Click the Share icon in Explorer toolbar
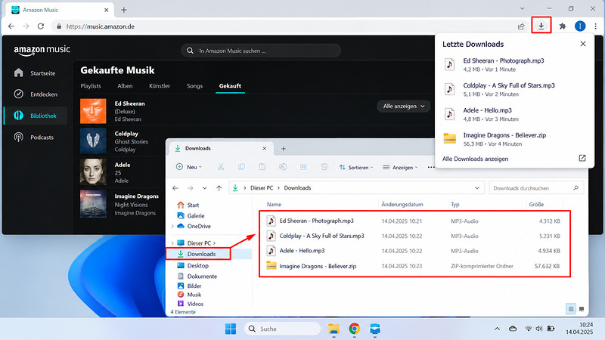The width and height of the screenshot is (605, 340). pos(304,167)
